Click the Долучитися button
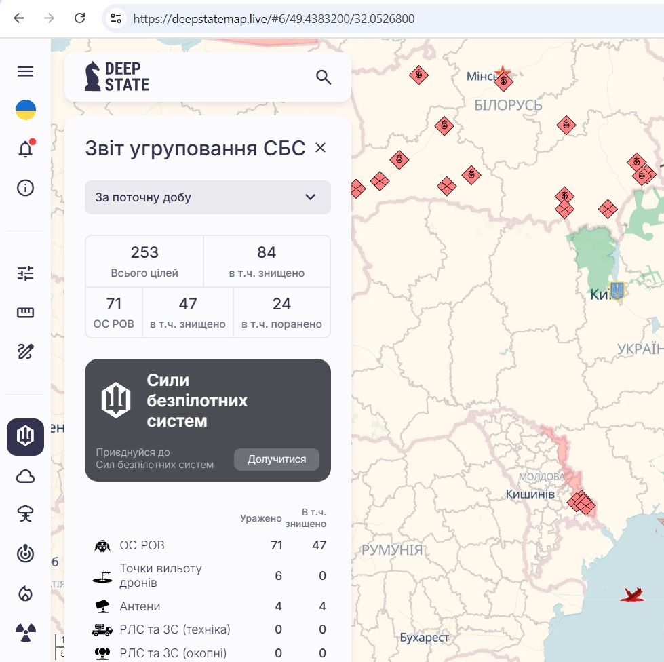664x662 pixels. 277,459
